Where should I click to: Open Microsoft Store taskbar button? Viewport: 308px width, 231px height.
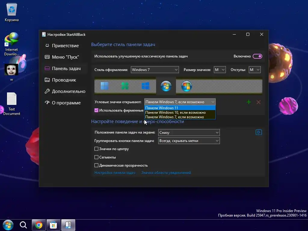click(54, 225)
